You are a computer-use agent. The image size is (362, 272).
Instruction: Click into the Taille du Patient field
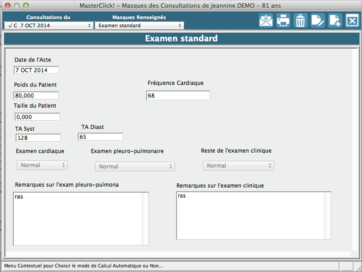(x=37, y=117)
